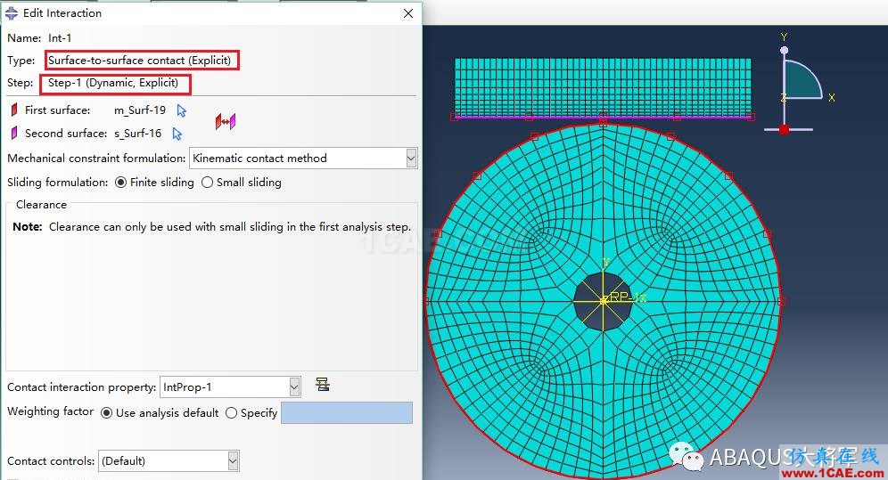Choose Use analysis default weighting factor
Image resolution: width=888 pixels, height=480 pixels.
[x=106, y=412]
